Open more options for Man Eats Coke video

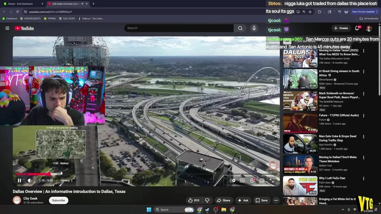click(363, 137)
